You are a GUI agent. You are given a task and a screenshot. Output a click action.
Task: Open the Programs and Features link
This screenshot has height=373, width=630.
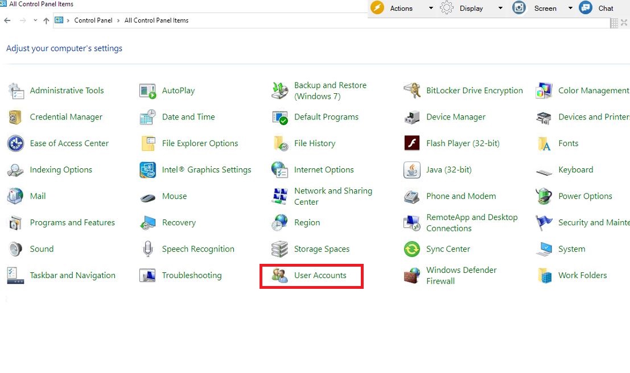(72, 222)
